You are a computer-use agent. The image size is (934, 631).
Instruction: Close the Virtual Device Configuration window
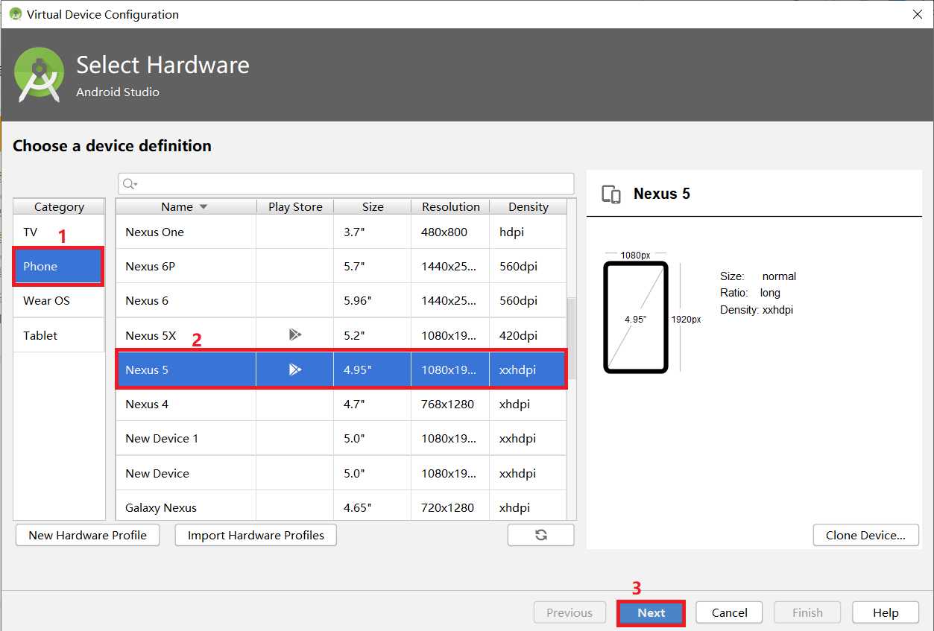click(917, 14)
